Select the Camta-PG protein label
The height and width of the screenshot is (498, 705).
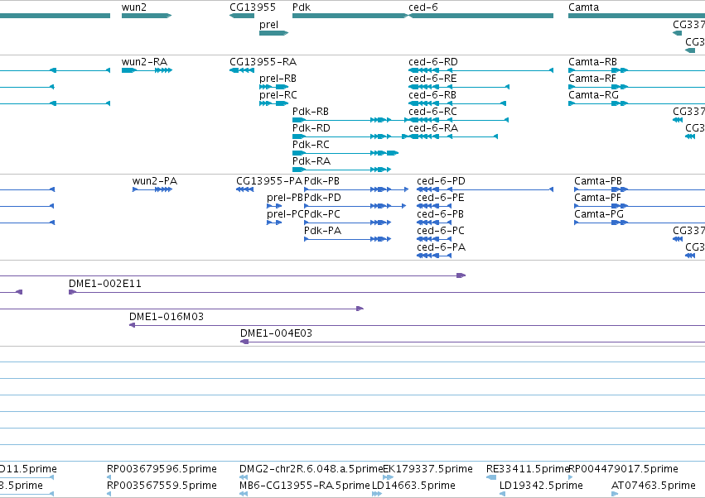[x=599, y=214]
